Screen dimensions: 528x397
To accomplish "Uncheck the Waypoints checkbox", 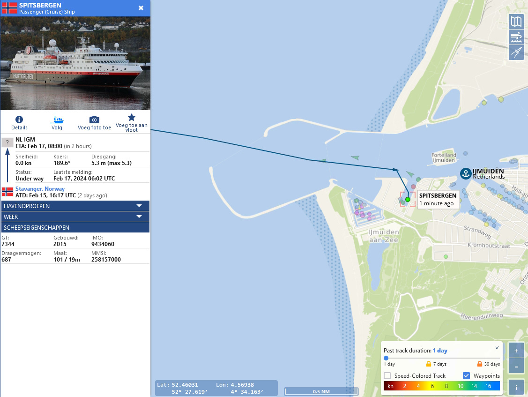I will 466,375.
